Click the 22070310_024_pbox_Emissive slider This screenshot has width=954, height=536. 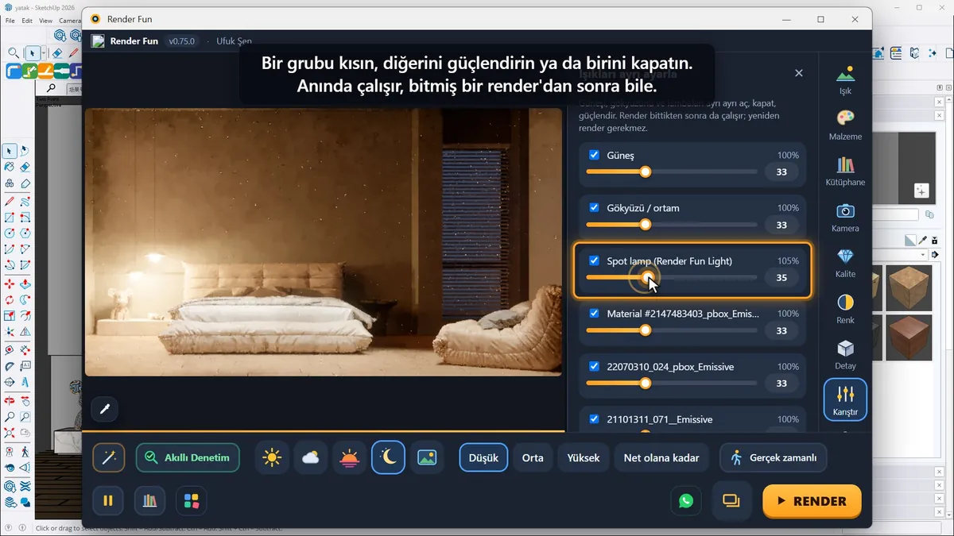[x=671, y=383]
